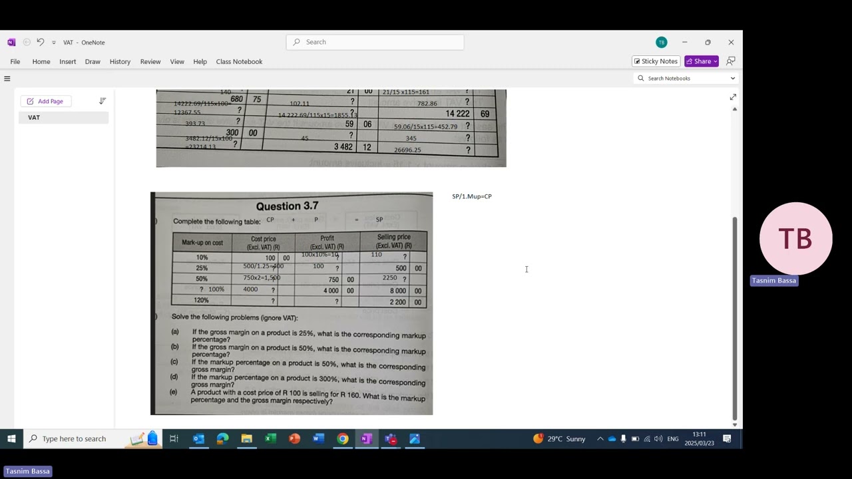Click the ENG language indicator
The image size is (852, 479).
673,438
